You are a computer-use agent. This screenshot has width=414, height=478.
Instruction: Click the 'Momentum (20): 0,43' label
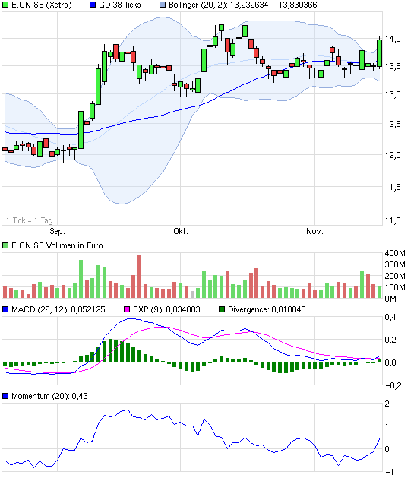tap(49, 396)
